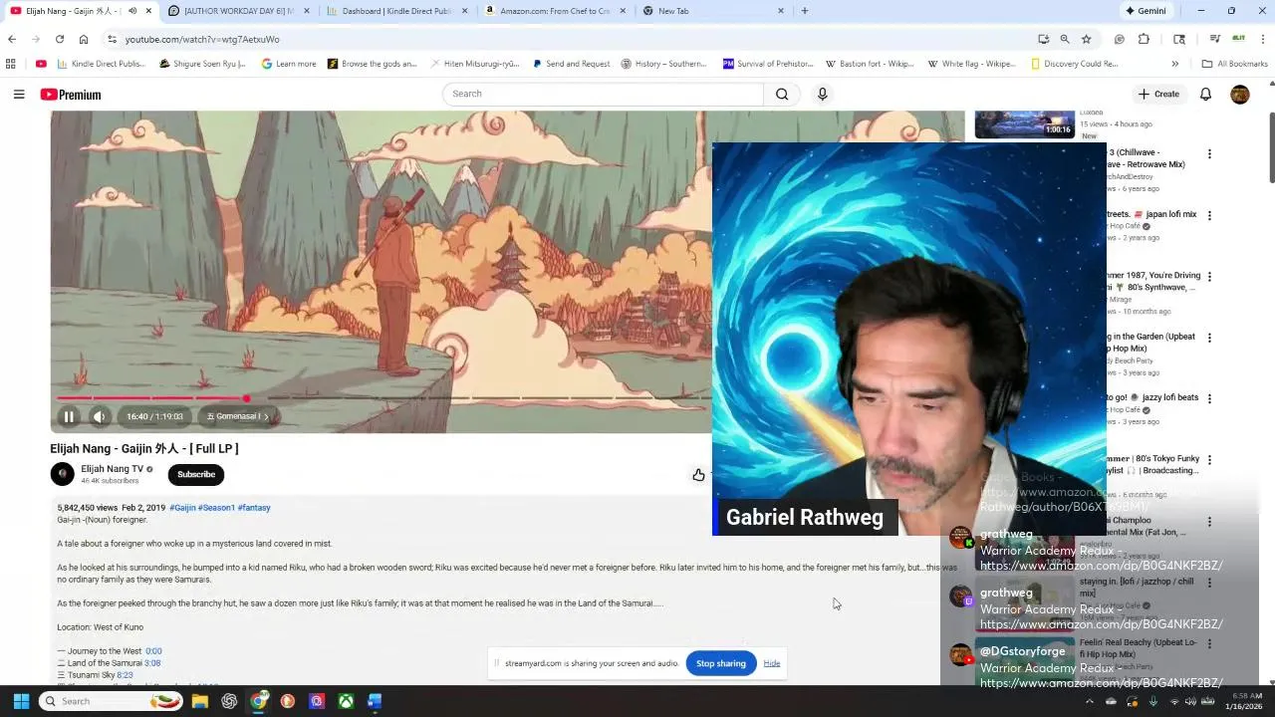This screenshot has height=717, width=1275.
Task: Open Word from the taskbar
Action: (375, 701)
